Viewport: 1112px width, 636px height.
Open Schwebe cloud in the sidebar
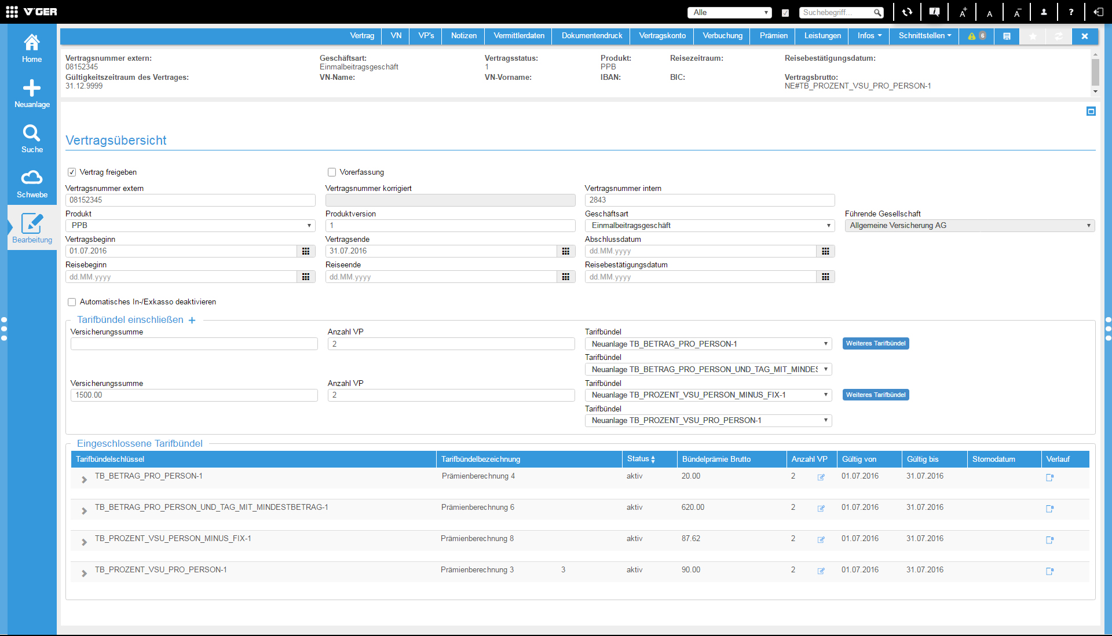click(x=32, y=184)
